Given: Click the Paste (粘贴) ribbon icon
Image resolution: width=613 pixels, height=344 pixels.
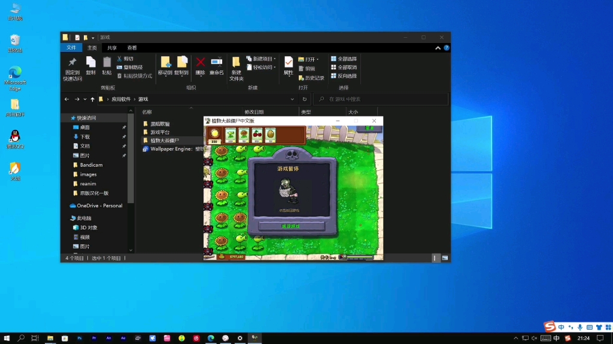Looking at the screenshot, I should pyautogui.click(x=107, y=66).
